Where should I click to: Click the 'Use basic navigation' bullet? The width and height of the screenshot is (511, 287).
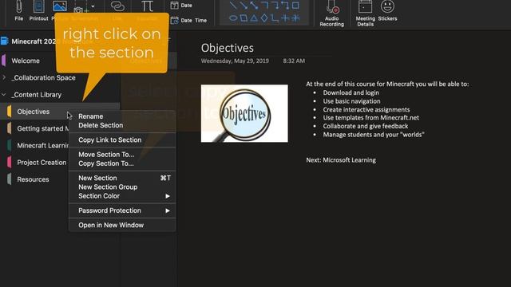click(x=351, y=101)
